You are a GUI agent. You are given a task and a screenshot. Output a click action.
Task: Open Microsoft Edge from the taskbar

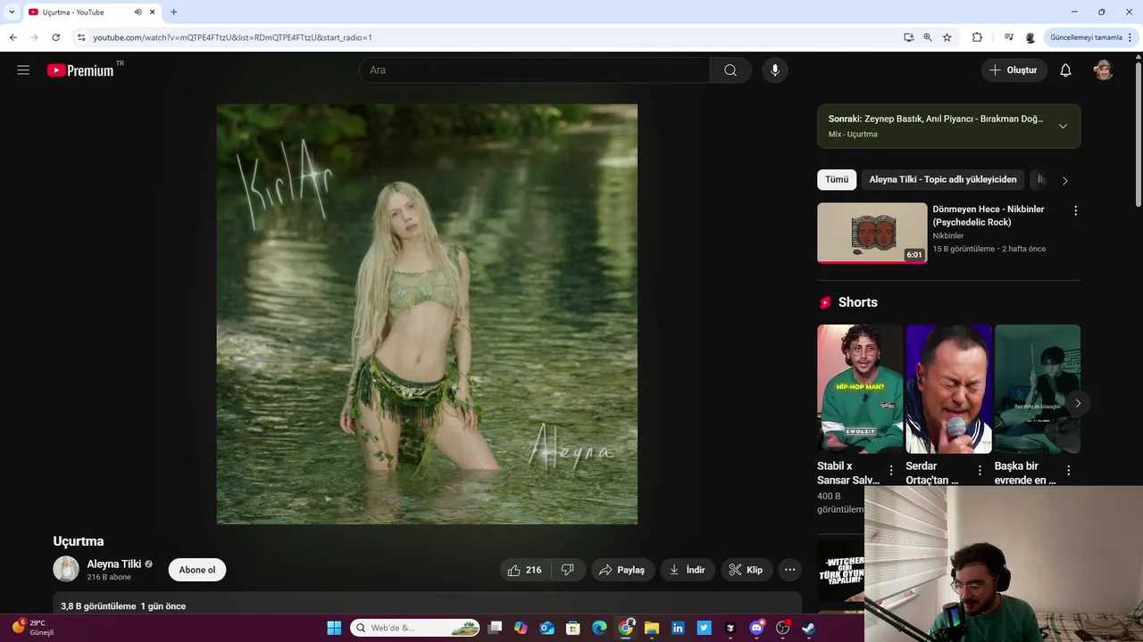point(599,628)
